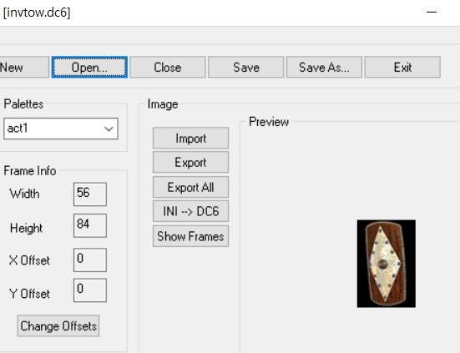Viewport: 460px width, 353px height.
Task: Exit the application
Action: 402,67
